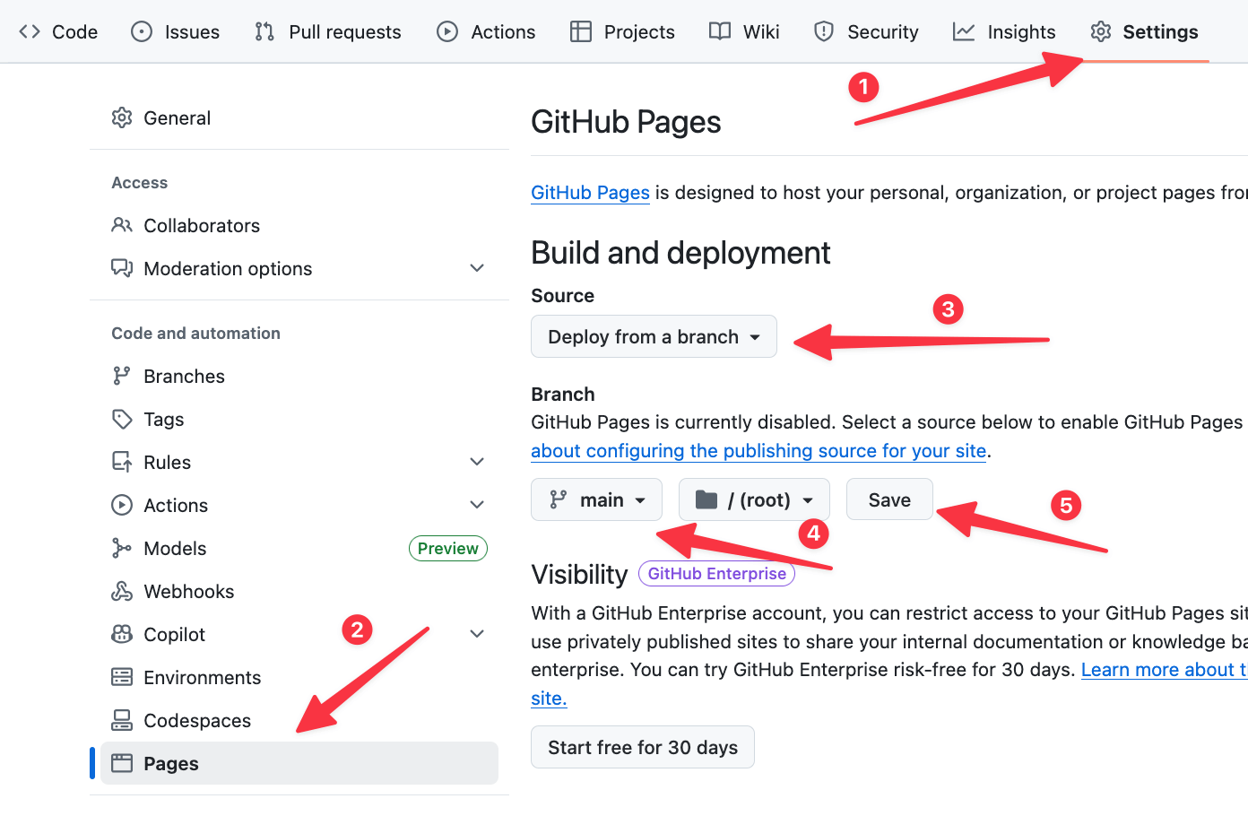Click the Moderation options comment icon

122,268
